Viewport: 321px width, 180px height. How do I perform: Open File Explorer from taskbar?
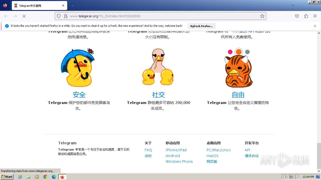click(28, 177)
